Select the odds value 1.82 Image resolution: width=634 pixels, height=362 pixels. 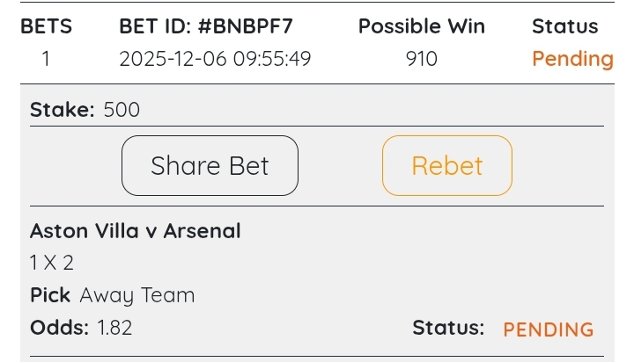(114, 328)
